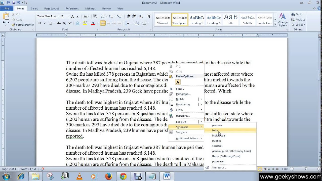Click the Grow Font icon

point(73,16)
